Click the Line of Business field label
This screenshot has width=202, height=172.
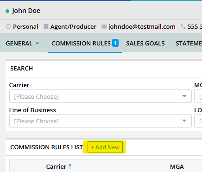click(32, 110)
